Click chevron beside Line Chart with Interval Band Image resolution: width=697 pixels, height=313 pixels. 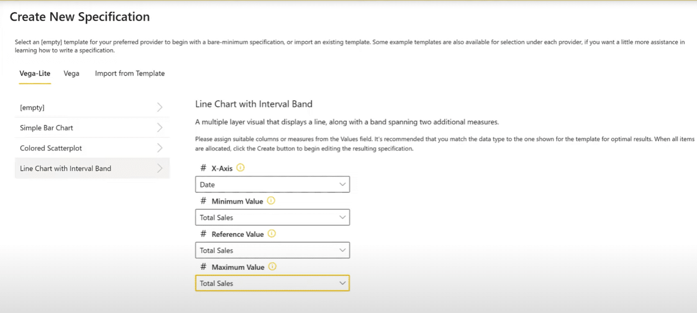160,169
